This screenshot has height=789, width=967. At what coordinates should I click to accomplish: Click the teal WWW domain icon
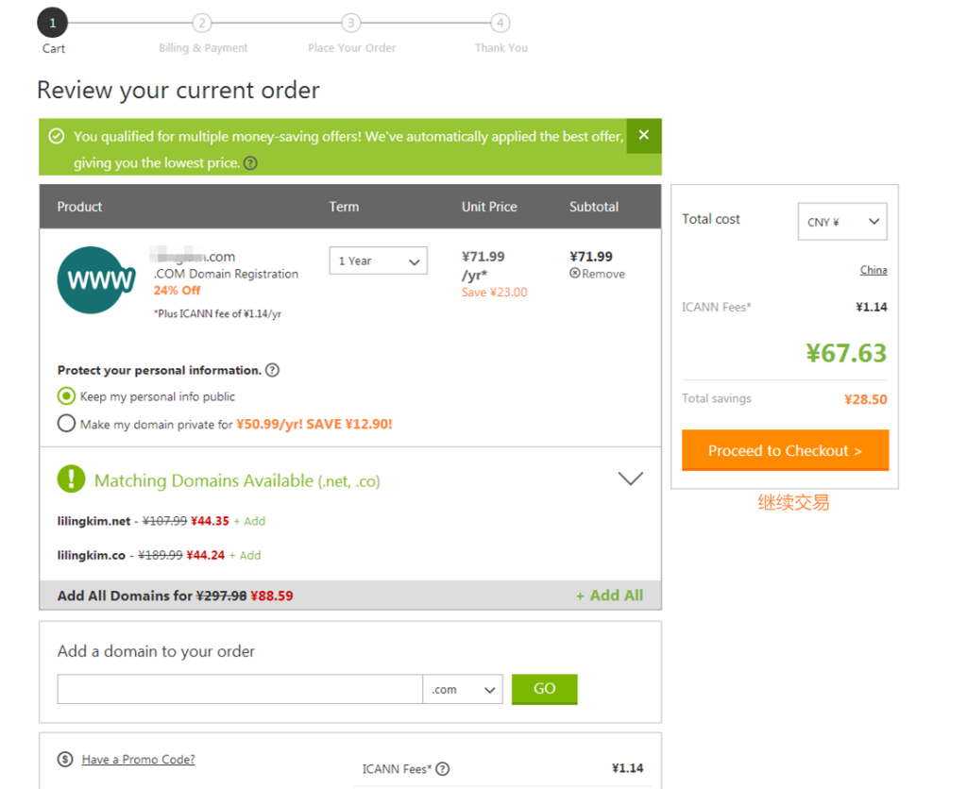pos(95,279)
